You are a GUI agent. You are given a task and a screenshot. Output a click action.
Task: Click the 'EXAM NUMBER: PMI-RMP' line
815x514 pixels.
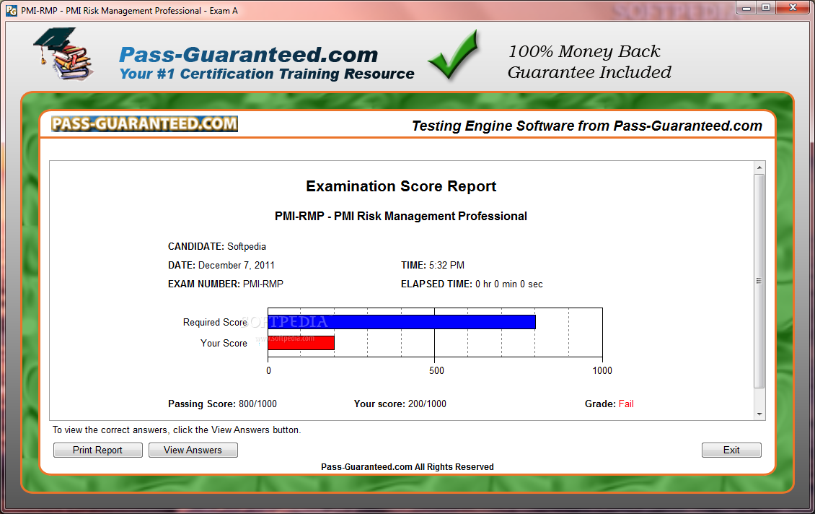(226, 284)
